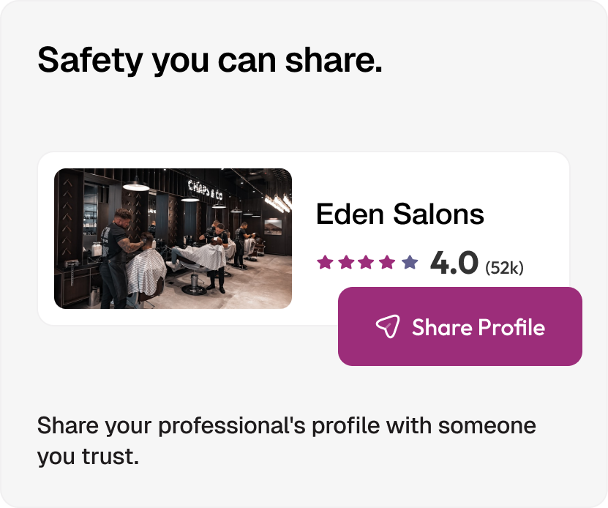Click the 'Safety you can share.' heading
608x508 pixels.
(x=210, y=60)
